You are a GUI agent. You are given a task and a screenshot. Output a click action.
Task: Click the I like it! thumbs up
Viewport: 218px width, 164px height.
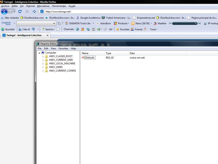coord(24,29)
